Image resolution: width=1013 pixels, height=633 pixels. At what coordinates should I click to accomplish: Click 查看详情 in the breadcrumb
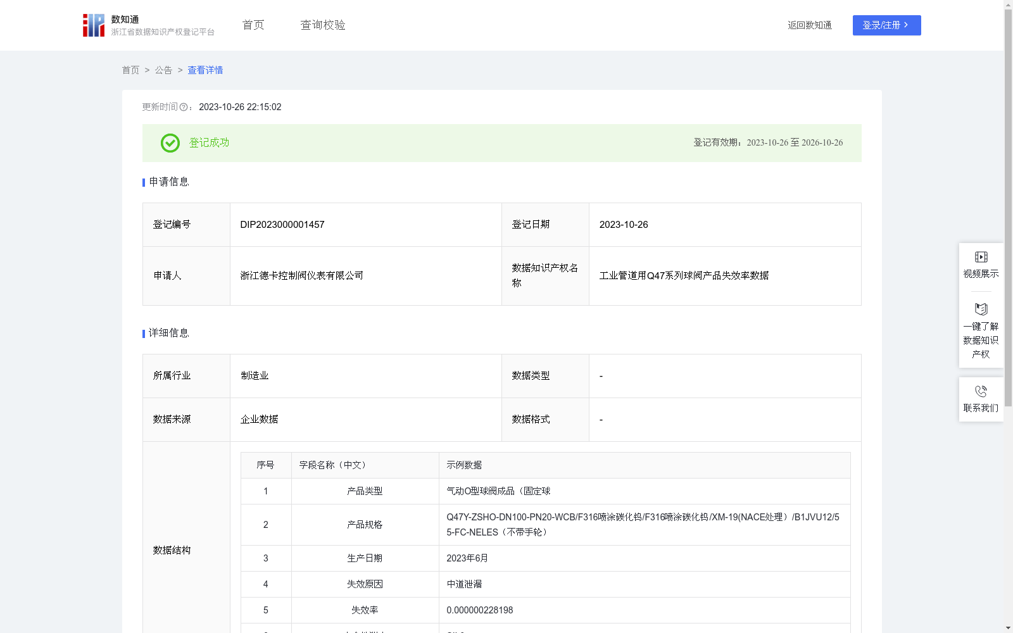click(x=205, y=70)
